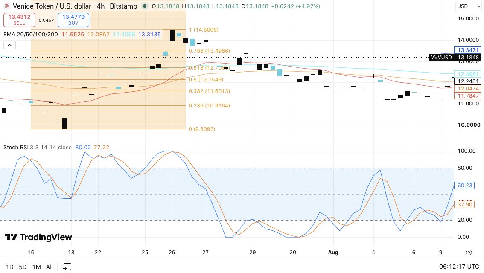Click the green market status dot
Screen dimensions: 484x273
click(x=144, y=6)
